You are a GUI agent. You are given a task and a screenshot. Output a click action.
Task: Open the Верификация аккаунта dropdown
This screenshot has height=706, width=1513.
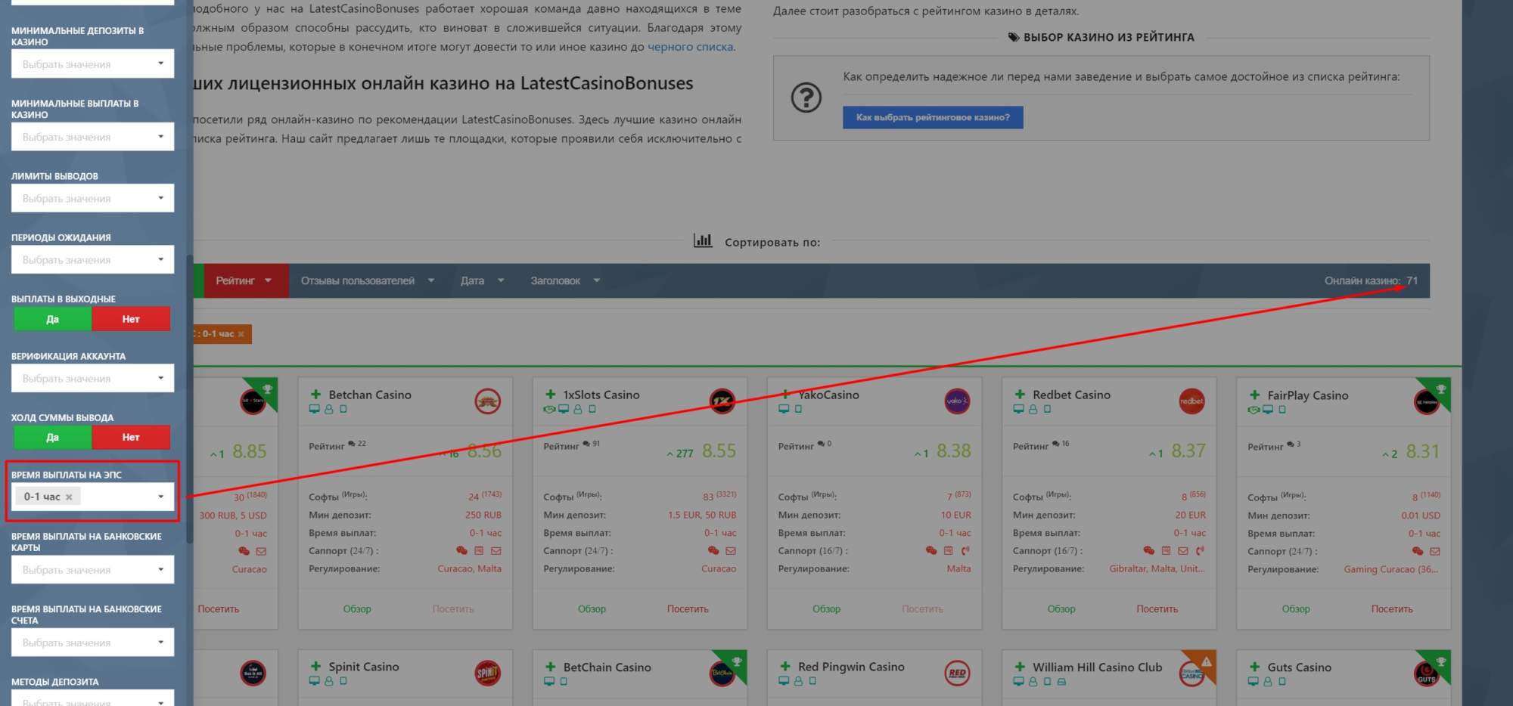point(92,378)
